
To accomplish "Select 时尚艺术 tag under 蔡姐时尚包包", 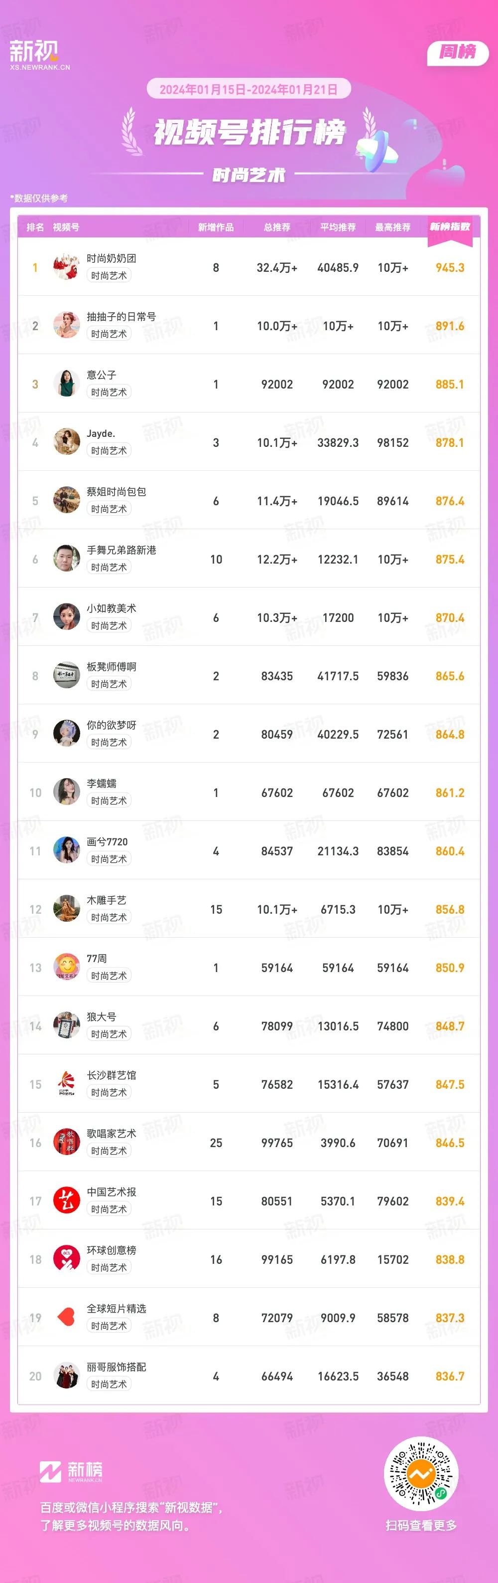I will pos(109,509).
